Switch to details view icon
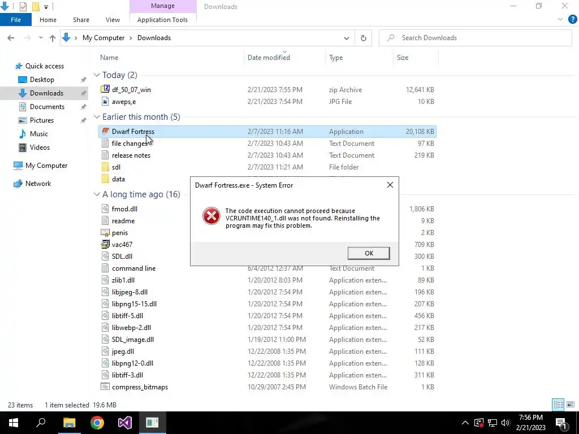 click(558, 405)
